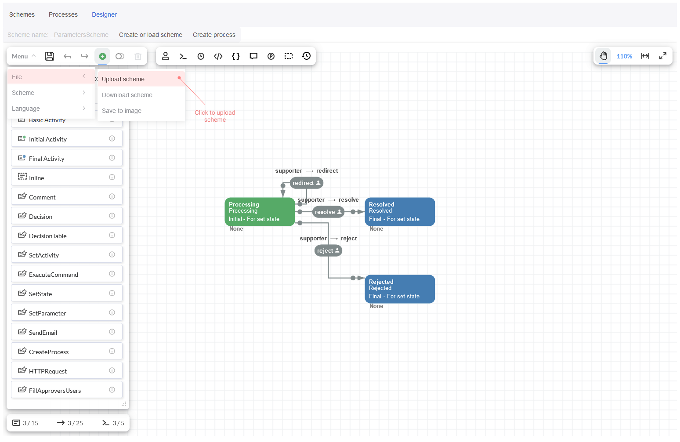
Task: Open the Localization speech bubble icon
Action: [x=253, y=56]
